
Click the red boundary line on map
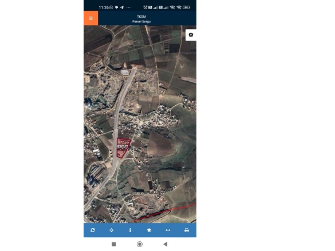164,212
